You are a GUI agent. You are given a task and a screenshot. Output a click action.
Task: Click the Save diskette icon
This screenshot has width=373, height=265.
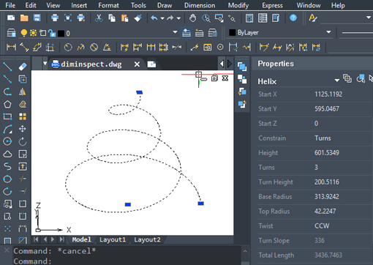[37, 18]
